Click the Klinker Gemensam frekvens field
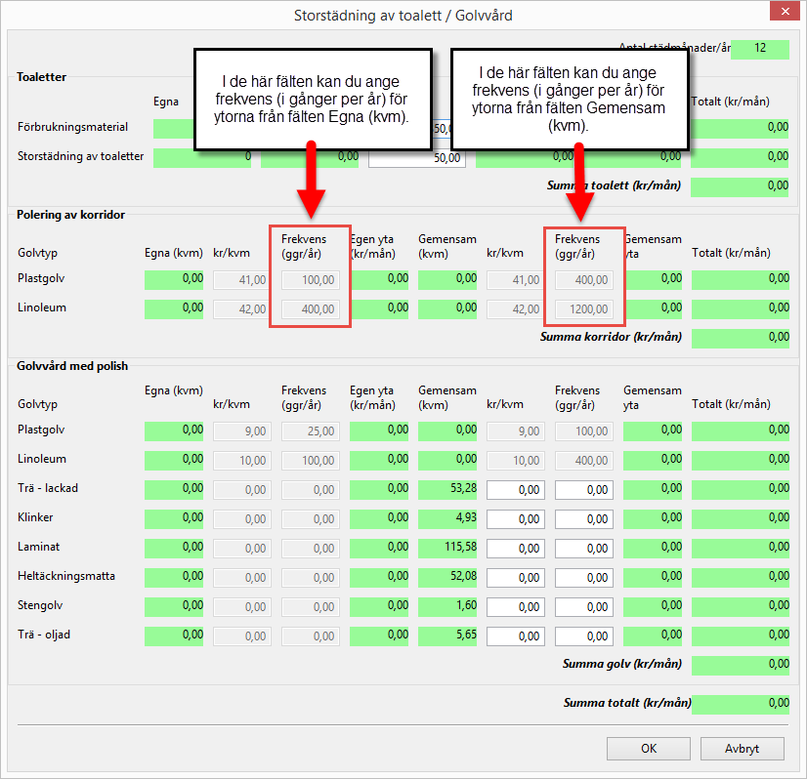Viewport: 807px width, 779px height. (x=584, y=518)
